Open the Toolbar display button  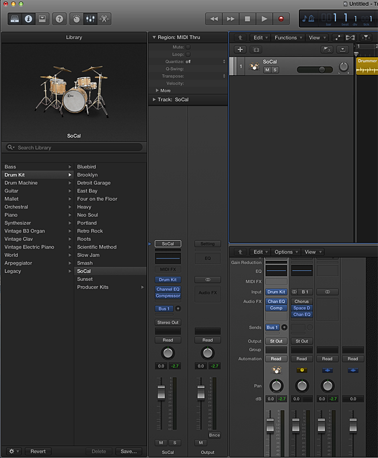43,19
